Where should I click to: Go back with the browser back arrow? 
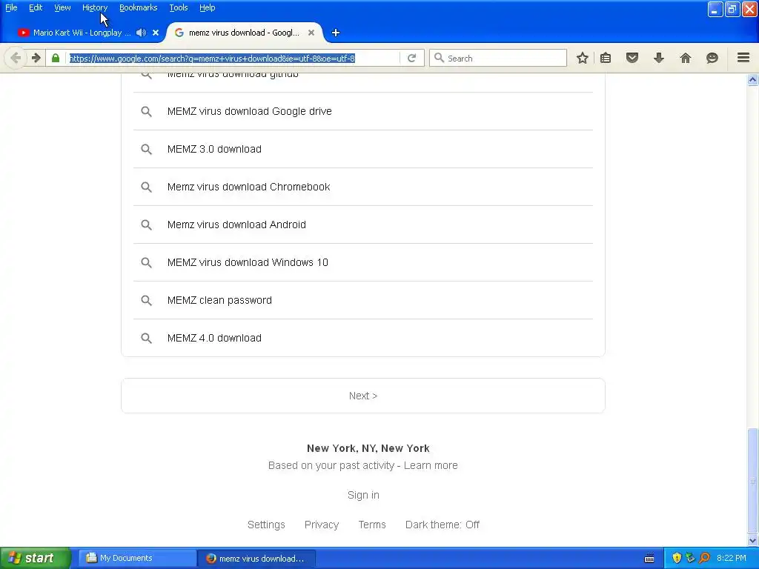[16, 58]
